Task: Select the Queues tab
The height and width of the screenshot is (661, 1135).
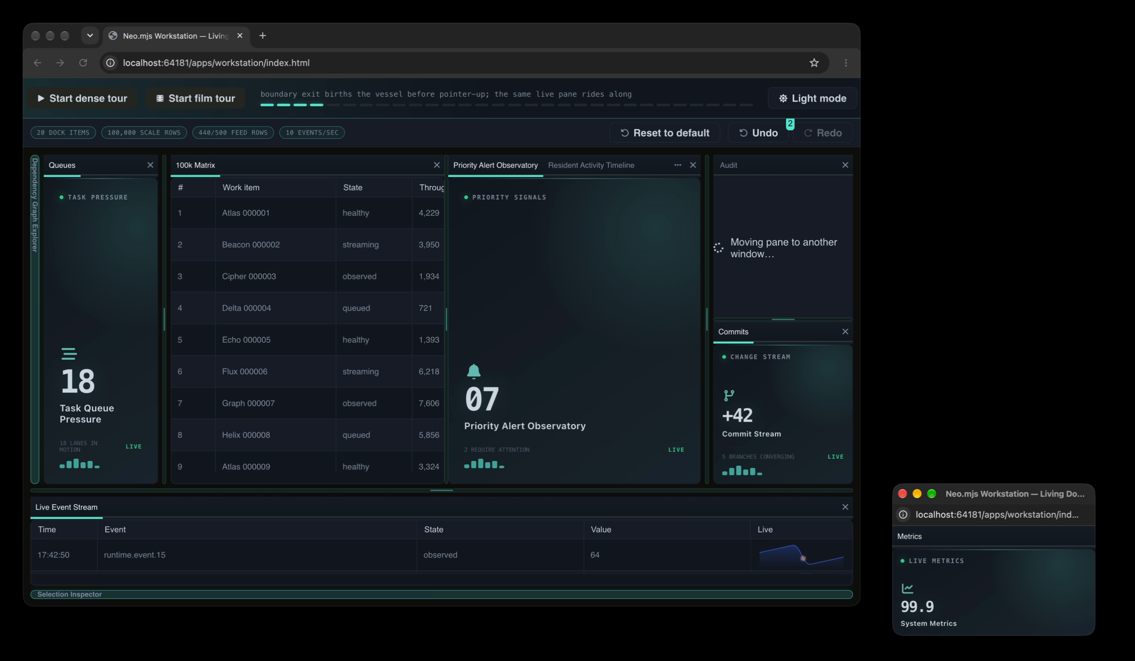Action: [x=62, y=165]
